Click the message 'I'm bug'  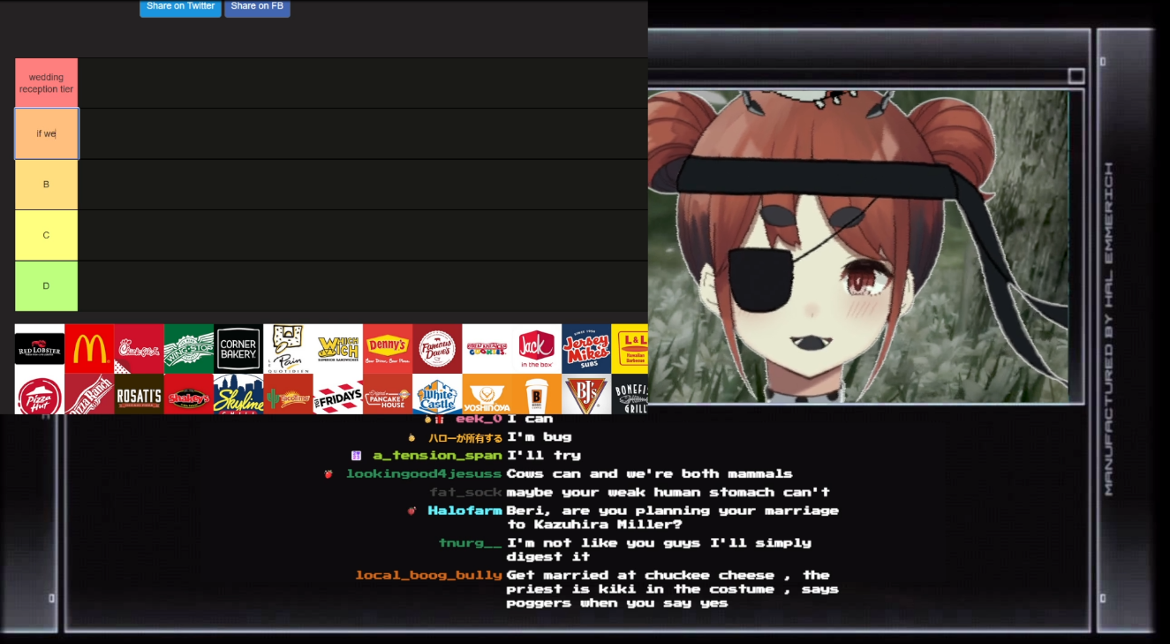coord(539,437)
